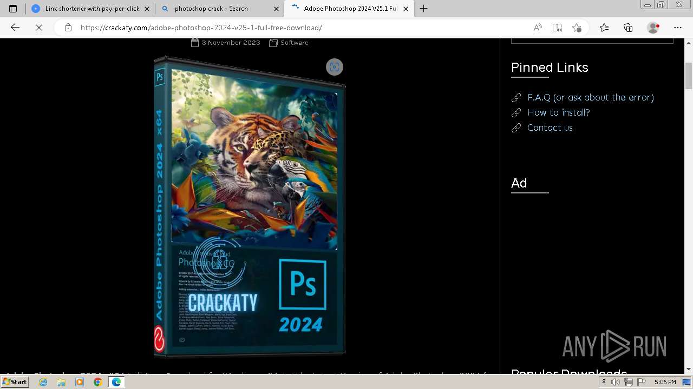Close the Adobe Photoshop 2024 tab
Screen dimensions: 693x389
[x=406, y=9]
